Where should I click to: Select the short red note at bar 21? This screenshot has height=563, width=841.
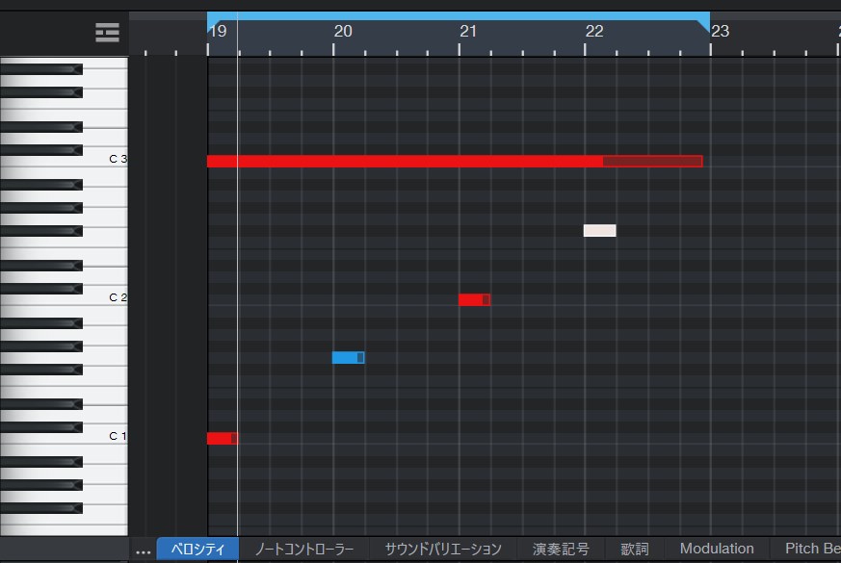(473, 300)
